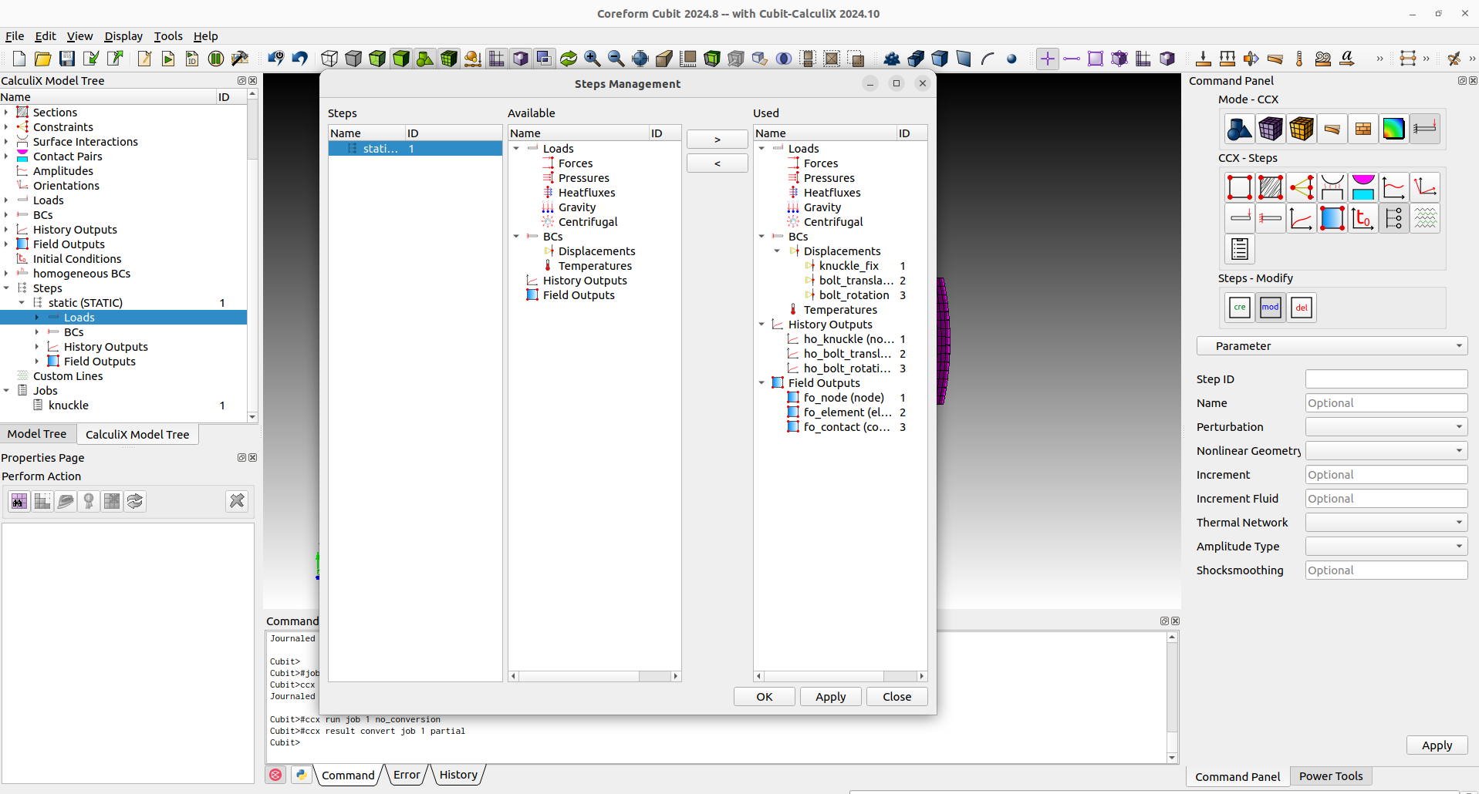This screenshot has height=794, width=1479.
Task: Select geometry mode in Mode - CCX panel
Action: click(1240, 128)
